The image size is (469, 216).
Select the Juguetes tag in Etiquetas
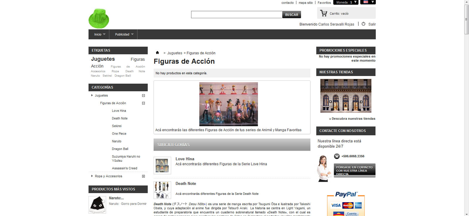103,59
